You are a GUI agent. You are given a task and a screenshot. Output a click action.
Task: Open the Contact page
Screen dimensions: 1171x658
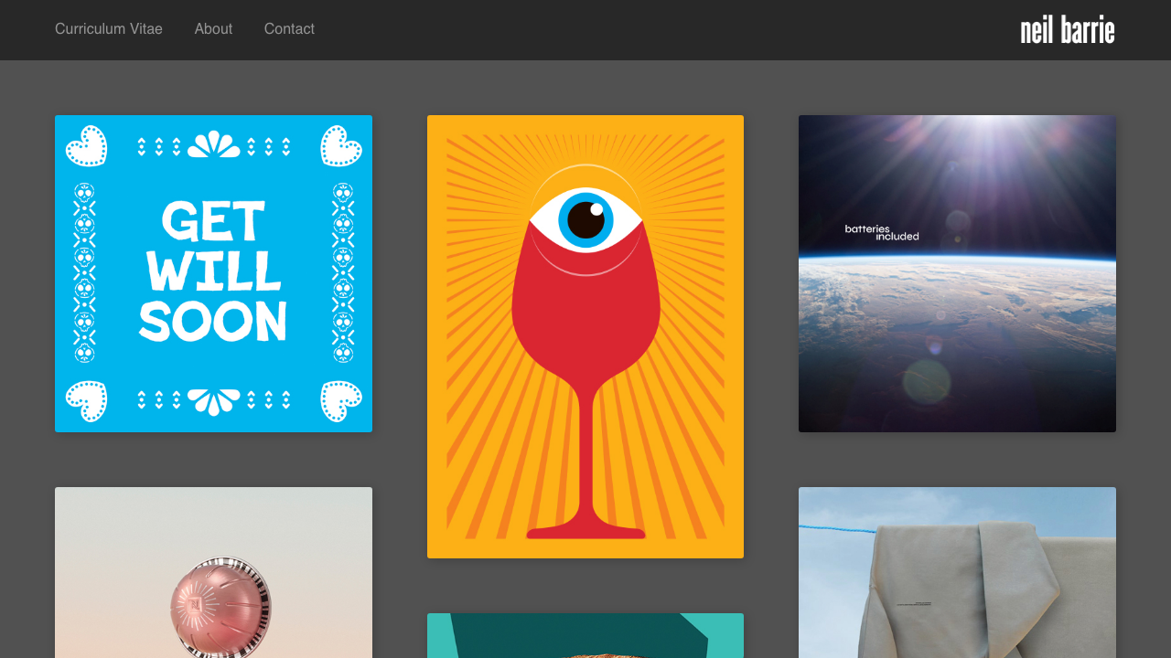[289, 29]
